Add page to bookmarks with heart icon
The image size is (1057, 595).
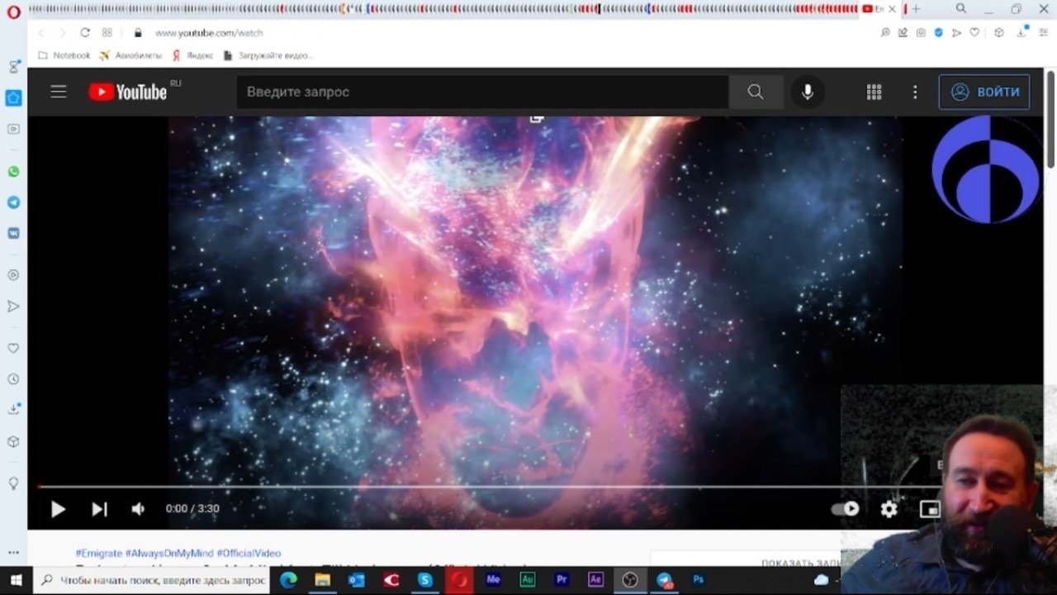pos(974,33)
